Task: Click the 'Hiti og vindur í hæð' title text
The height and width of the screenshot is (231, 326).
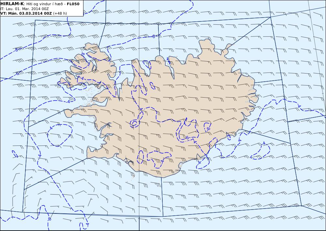Action: (x=44, y=4)
